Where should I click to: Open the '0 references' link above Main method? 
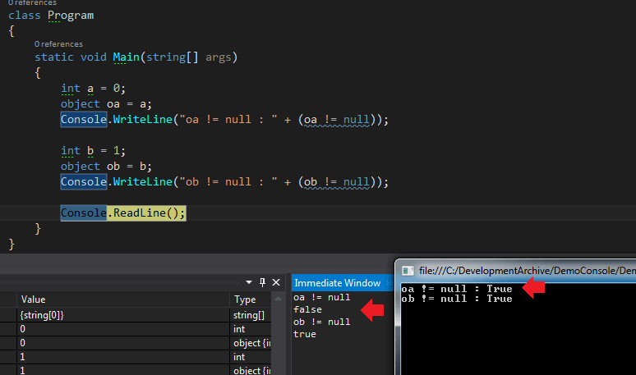58,43
